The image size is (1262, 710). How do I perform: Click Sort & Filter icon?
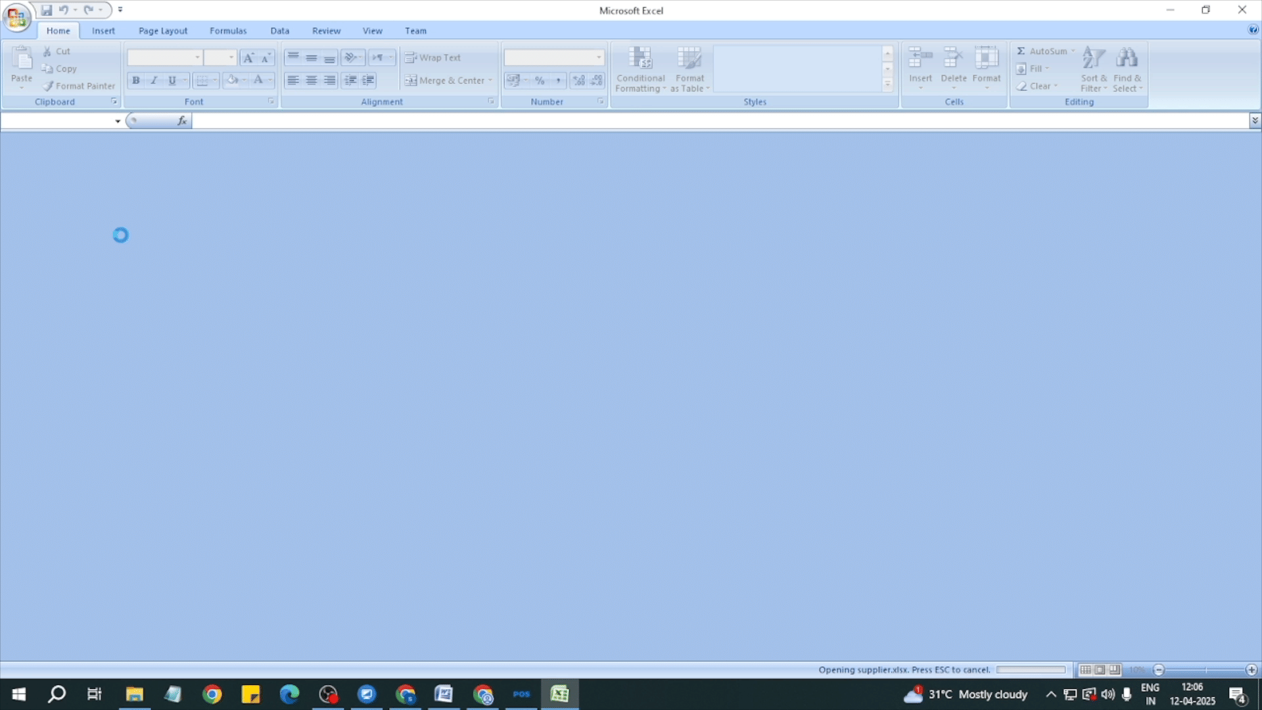tap(1094, 69)
